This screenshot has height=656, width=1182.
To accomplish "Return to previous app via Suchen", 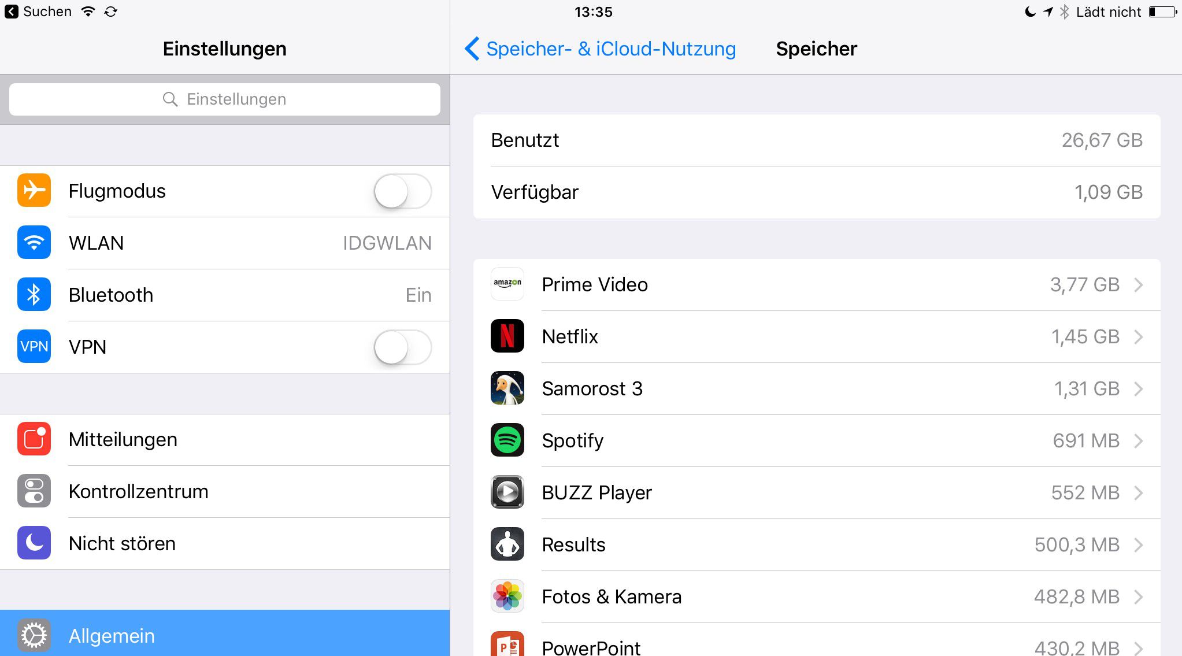I will [x=38, y=12].
